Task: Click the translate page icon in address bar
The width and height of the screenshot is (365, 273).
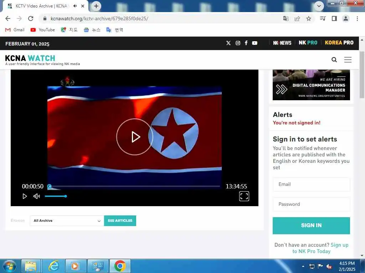Action: pos(286,18)
